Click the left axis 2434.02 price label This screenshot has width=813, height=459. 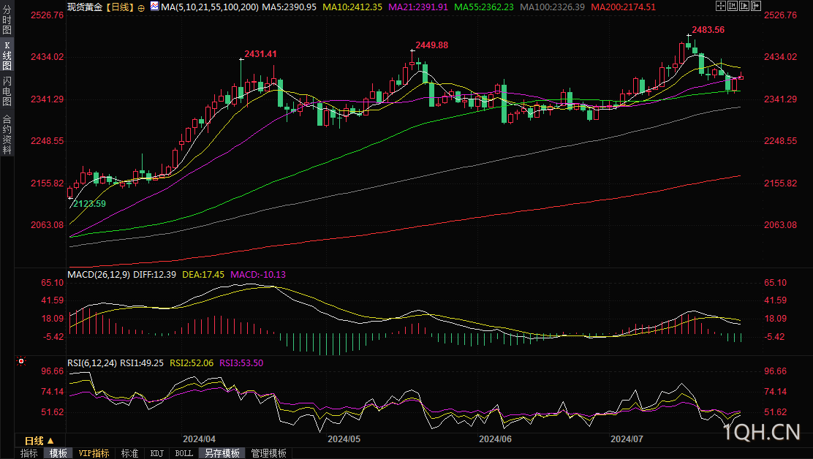(48, 57)
